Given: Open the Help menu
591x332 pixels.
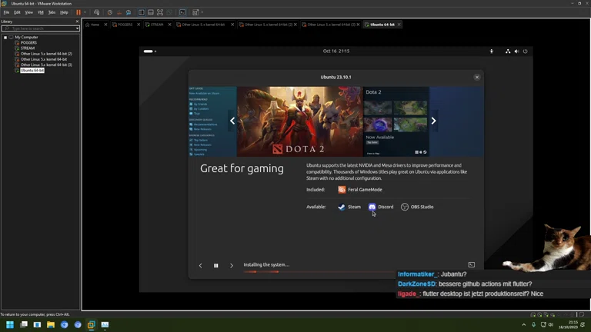Looking at the screenshot, I should (x=64, y=12).
